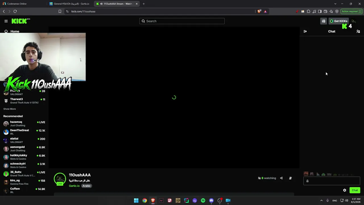Open the Brave Wallet icon

click(x=326, y=11)
